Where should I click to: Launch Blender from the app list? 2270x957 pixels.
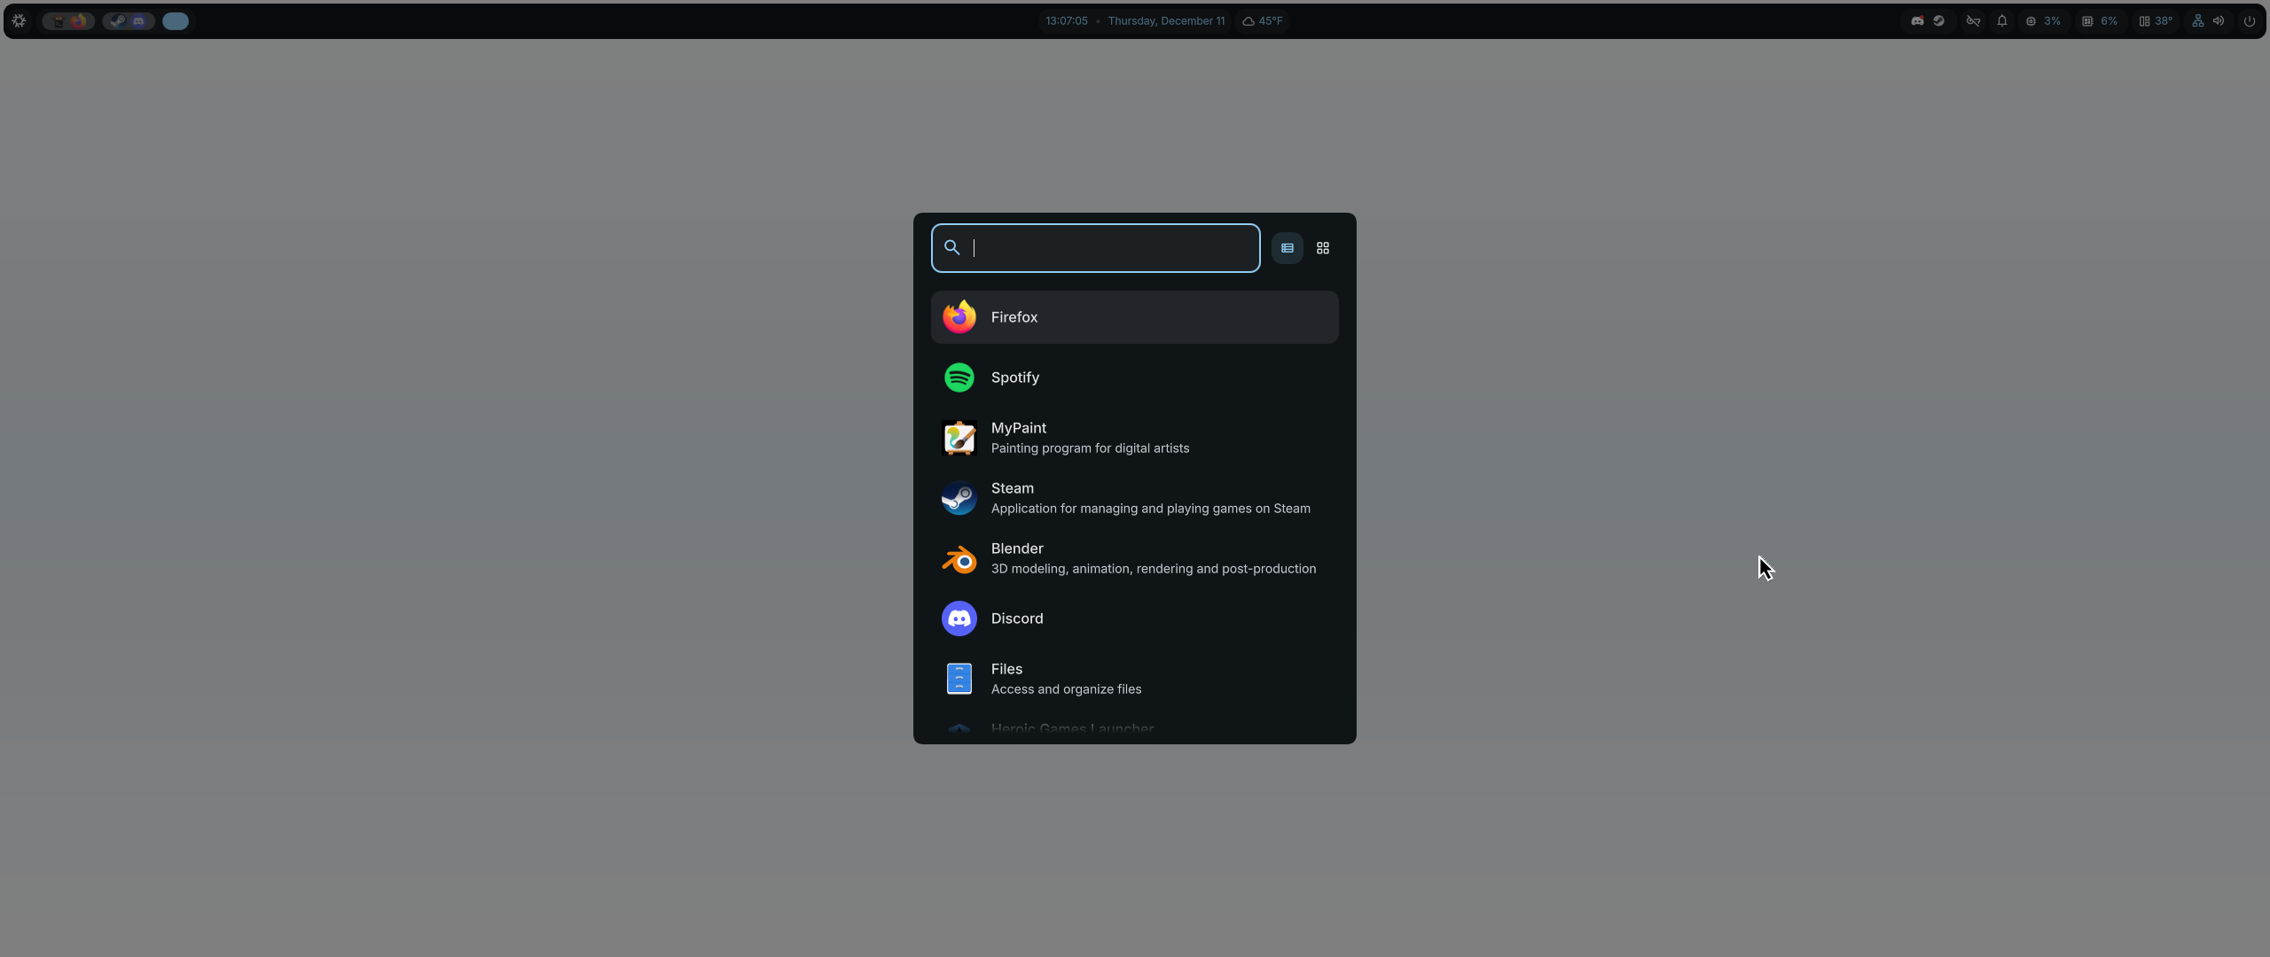[1134, 558]
